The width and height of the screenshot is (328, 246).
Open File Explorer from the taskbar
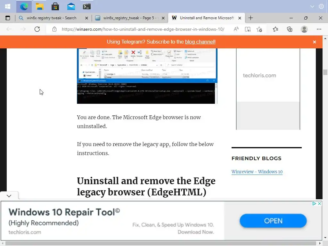point(39,6)
